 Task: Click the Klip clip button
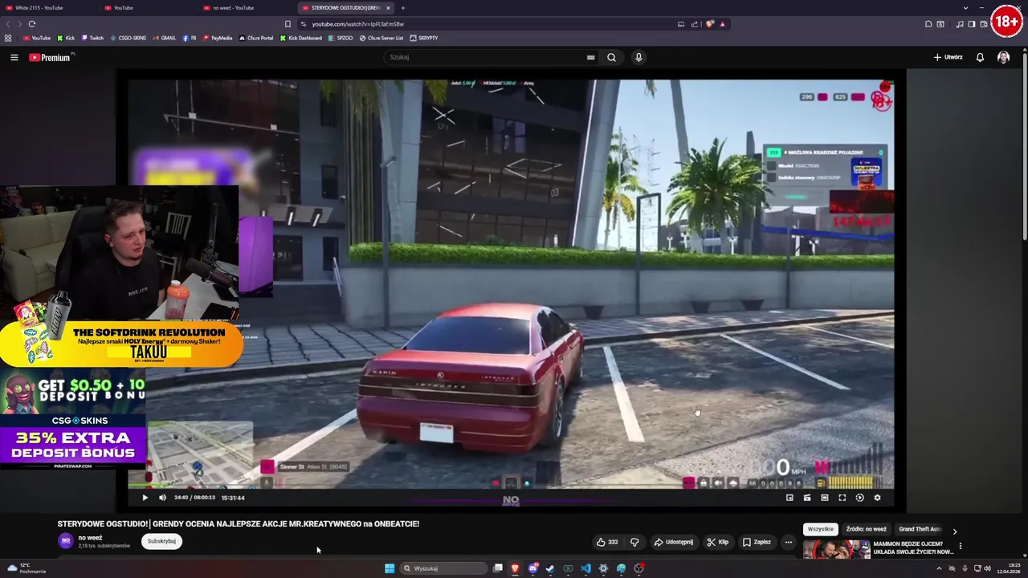pyautogui.click(x=717, y=542)
